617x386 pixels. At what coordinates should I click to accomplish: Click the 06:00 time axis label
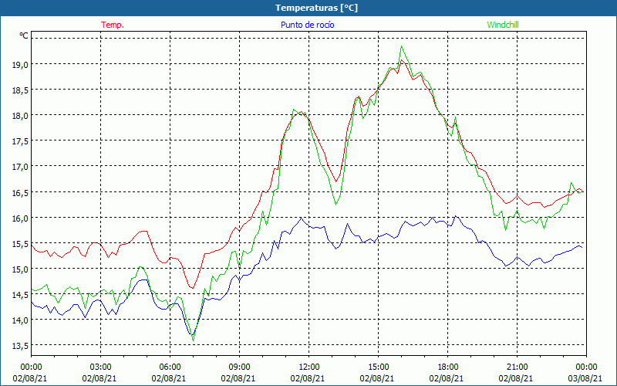point(170,367)
